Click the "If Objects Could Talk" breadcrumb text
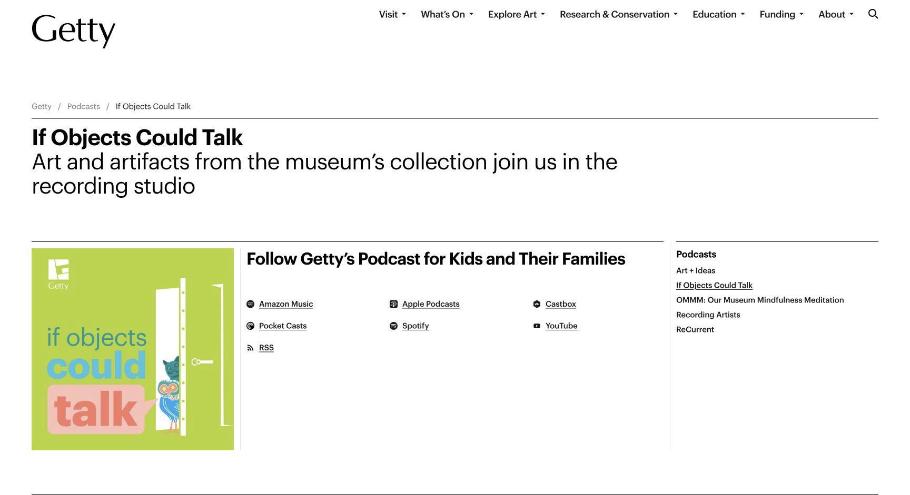Screen dimensions: 910x495 tap(153, 106)
